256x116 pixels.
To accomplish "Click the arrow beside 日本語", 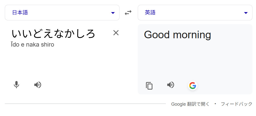I will tap(113, 13).
